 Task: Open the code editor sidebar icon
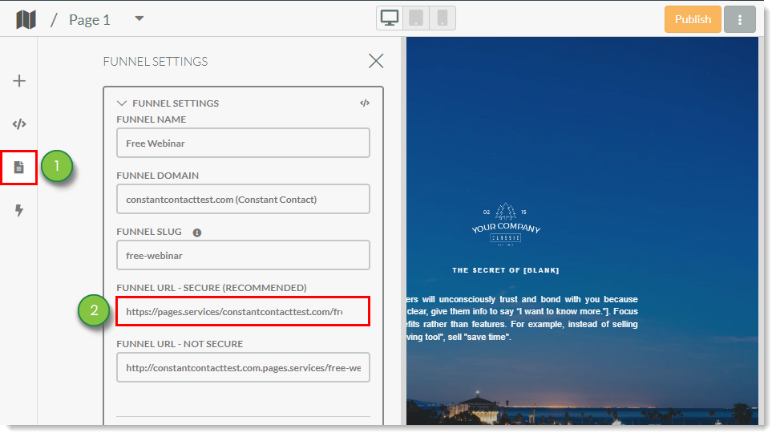18,123
